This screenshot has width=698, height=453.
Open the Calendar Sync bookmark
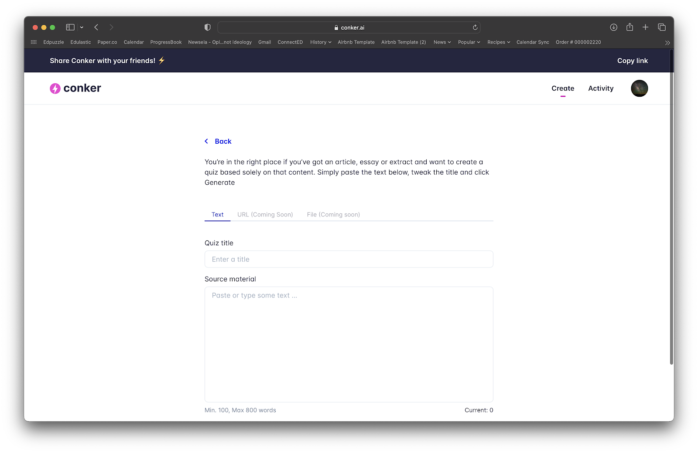click(533, 42)
